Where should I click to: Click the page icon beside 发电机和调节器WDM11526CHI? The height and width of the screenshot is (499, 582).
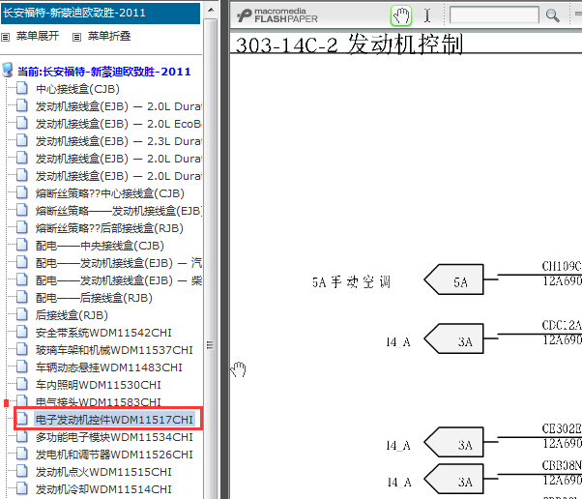pos(22,455)
